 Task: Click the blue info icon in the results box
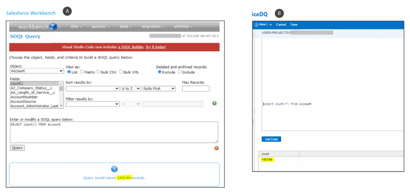tap(114, 169)
